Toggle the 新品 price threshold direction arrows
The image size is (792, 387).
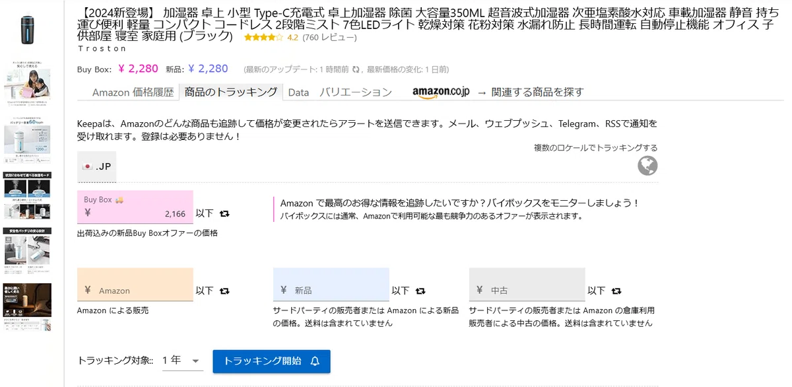tap(420, 291)
